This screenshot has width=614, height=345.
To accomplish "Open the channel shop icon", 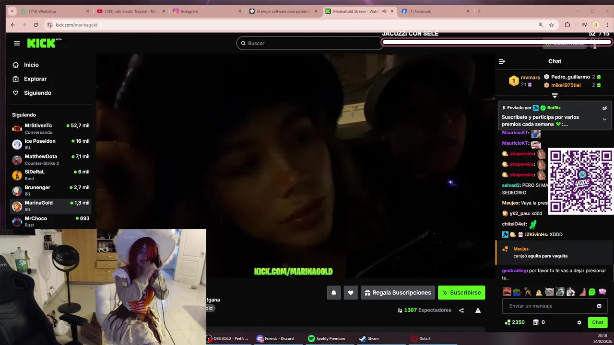I will (536, 322).
